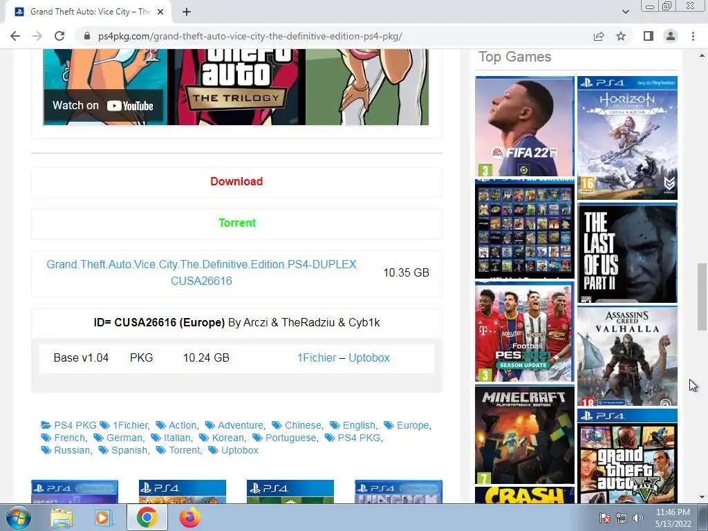Open the Chrome profile avatar
This screenshot has width=708, height=531.
671,36
